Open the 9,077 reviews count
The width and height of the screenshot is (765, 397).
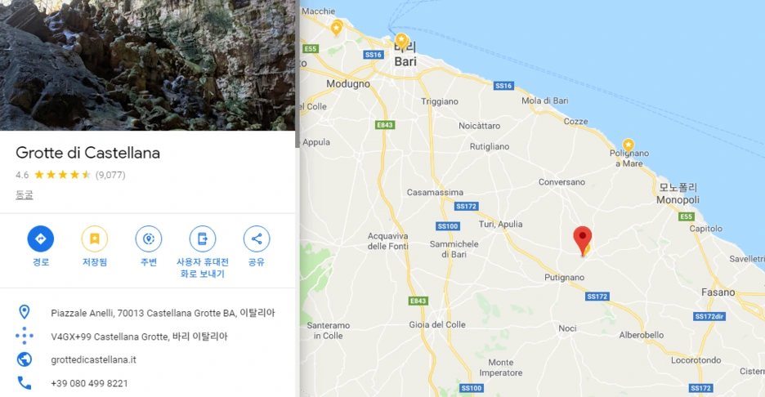pyautogui.click(x=110, y=175)
